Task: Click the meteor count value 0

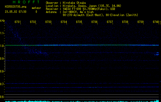Action: 36,12
